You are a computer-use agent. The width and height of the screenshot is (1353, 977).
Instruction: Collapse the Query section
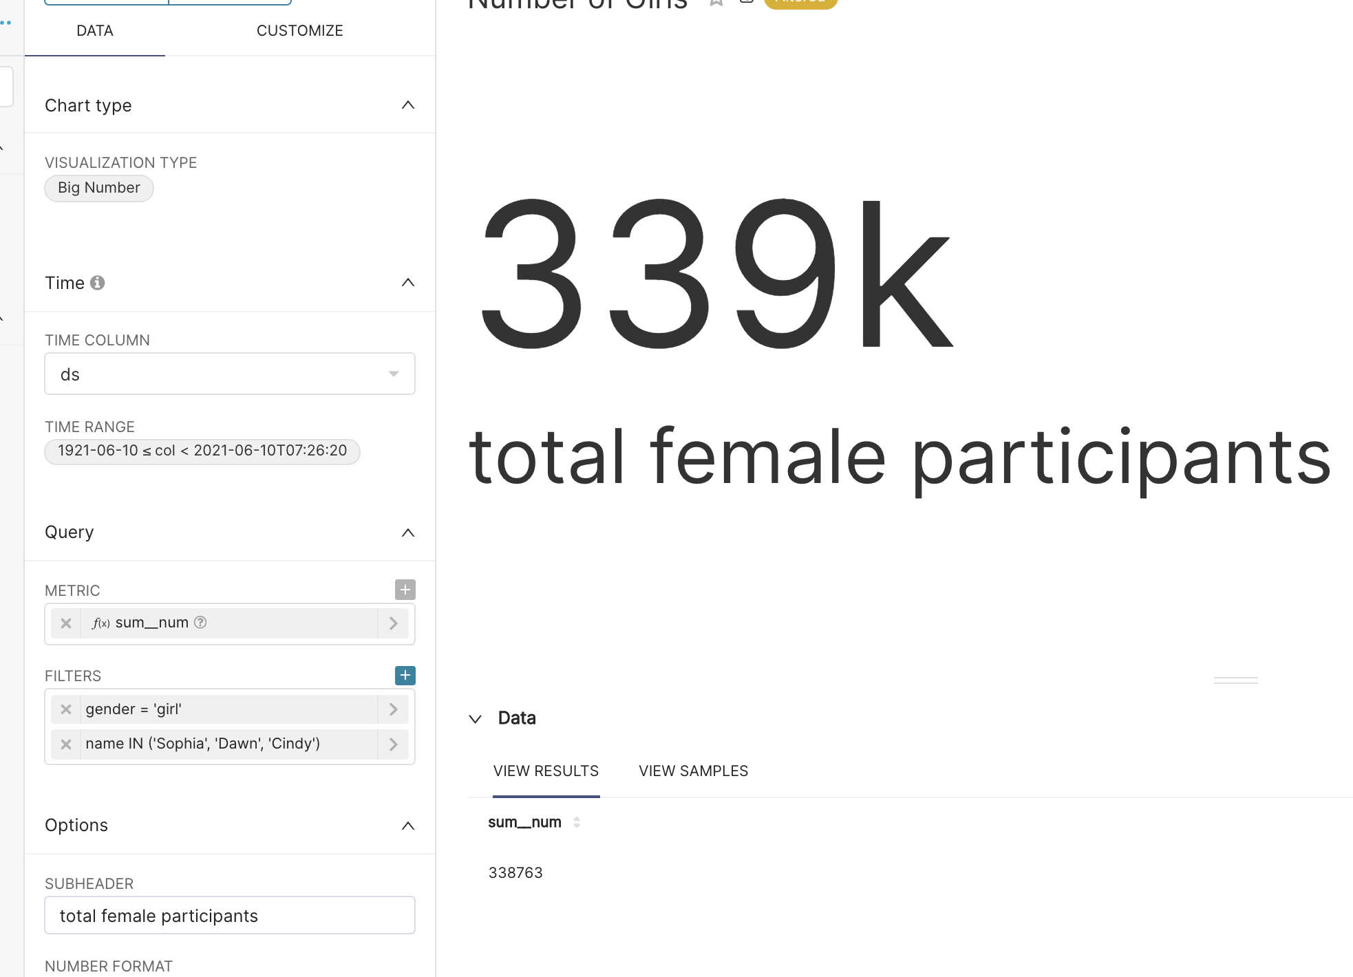(x=407, y=533)
